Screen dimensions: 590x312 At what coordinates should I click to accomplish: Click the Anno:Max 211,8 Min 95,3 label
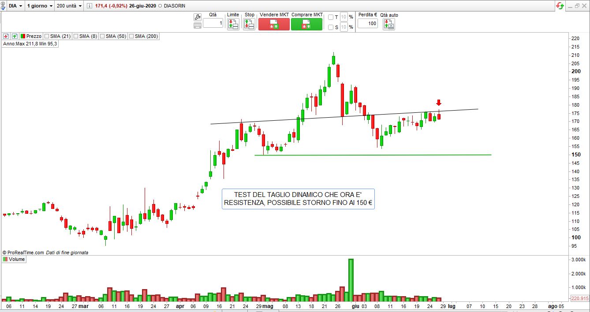coord(30,44)
